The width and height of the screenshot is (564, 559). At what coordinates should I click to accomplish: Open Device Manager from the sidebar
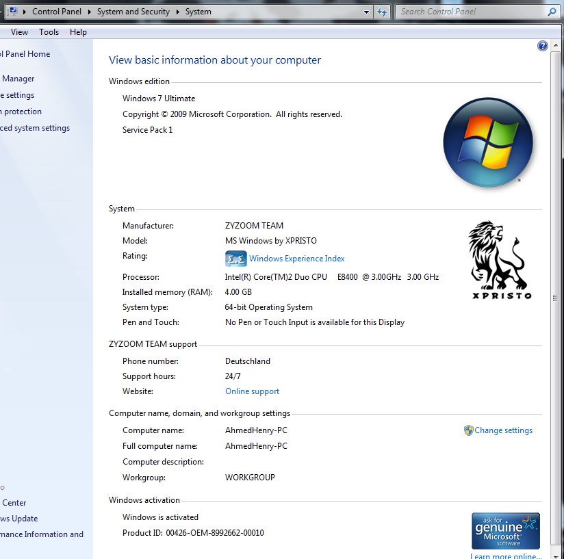click(17, 79)
